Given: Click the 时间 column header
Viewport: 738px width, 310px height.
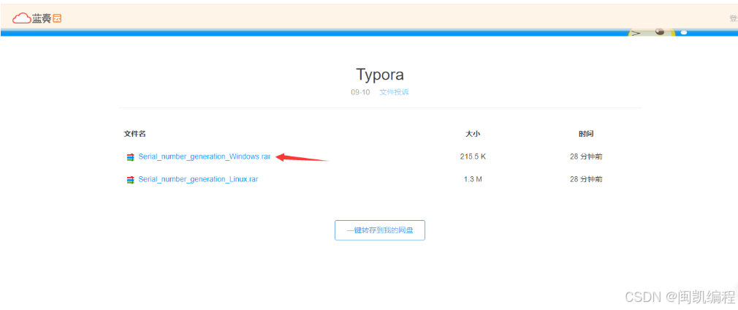Looking at the screenshot, I should [586, 134].
